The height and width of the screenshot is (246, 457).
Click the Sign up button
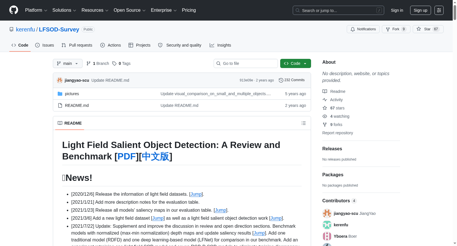point(420,10)
